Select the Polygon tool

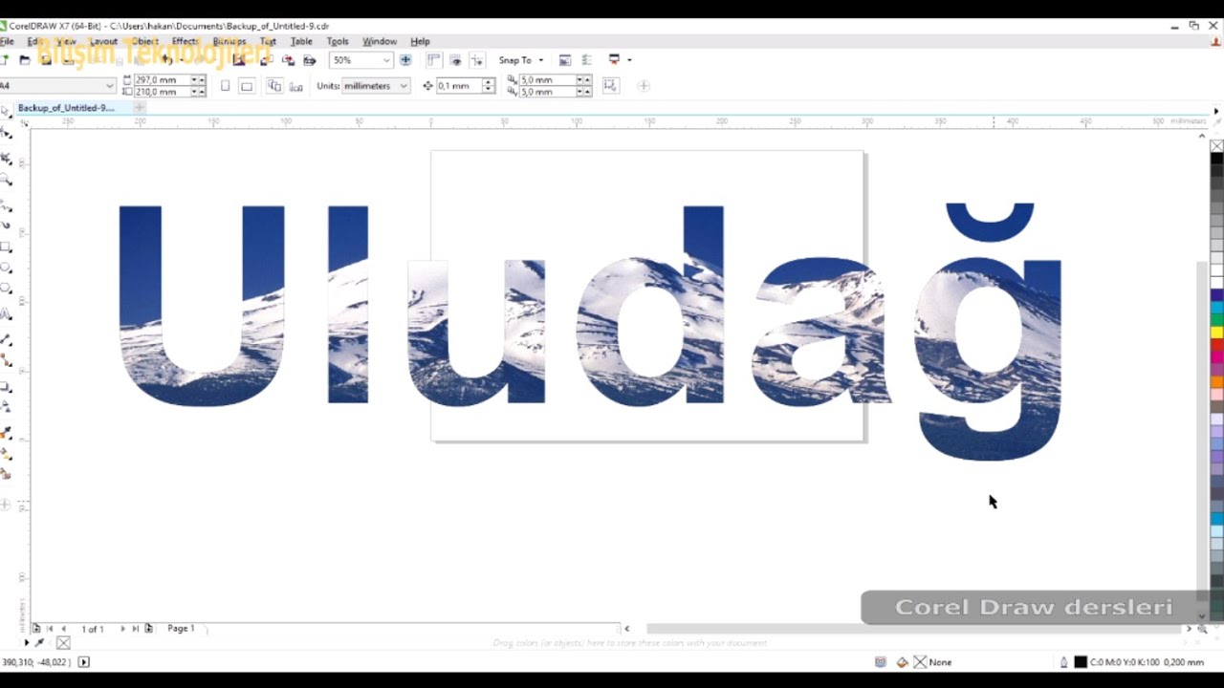pos(7,290)
